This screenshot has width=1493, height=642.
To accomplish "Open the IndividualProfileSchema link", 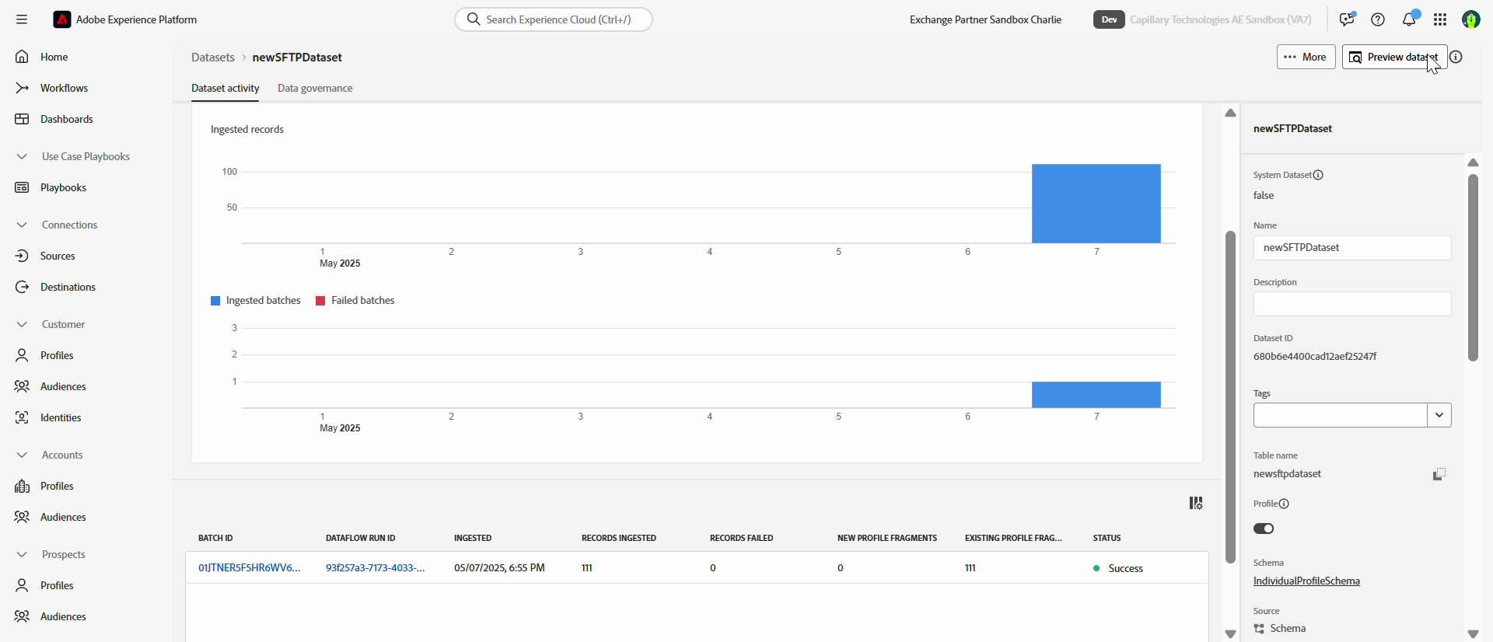I will (1306, 581).
